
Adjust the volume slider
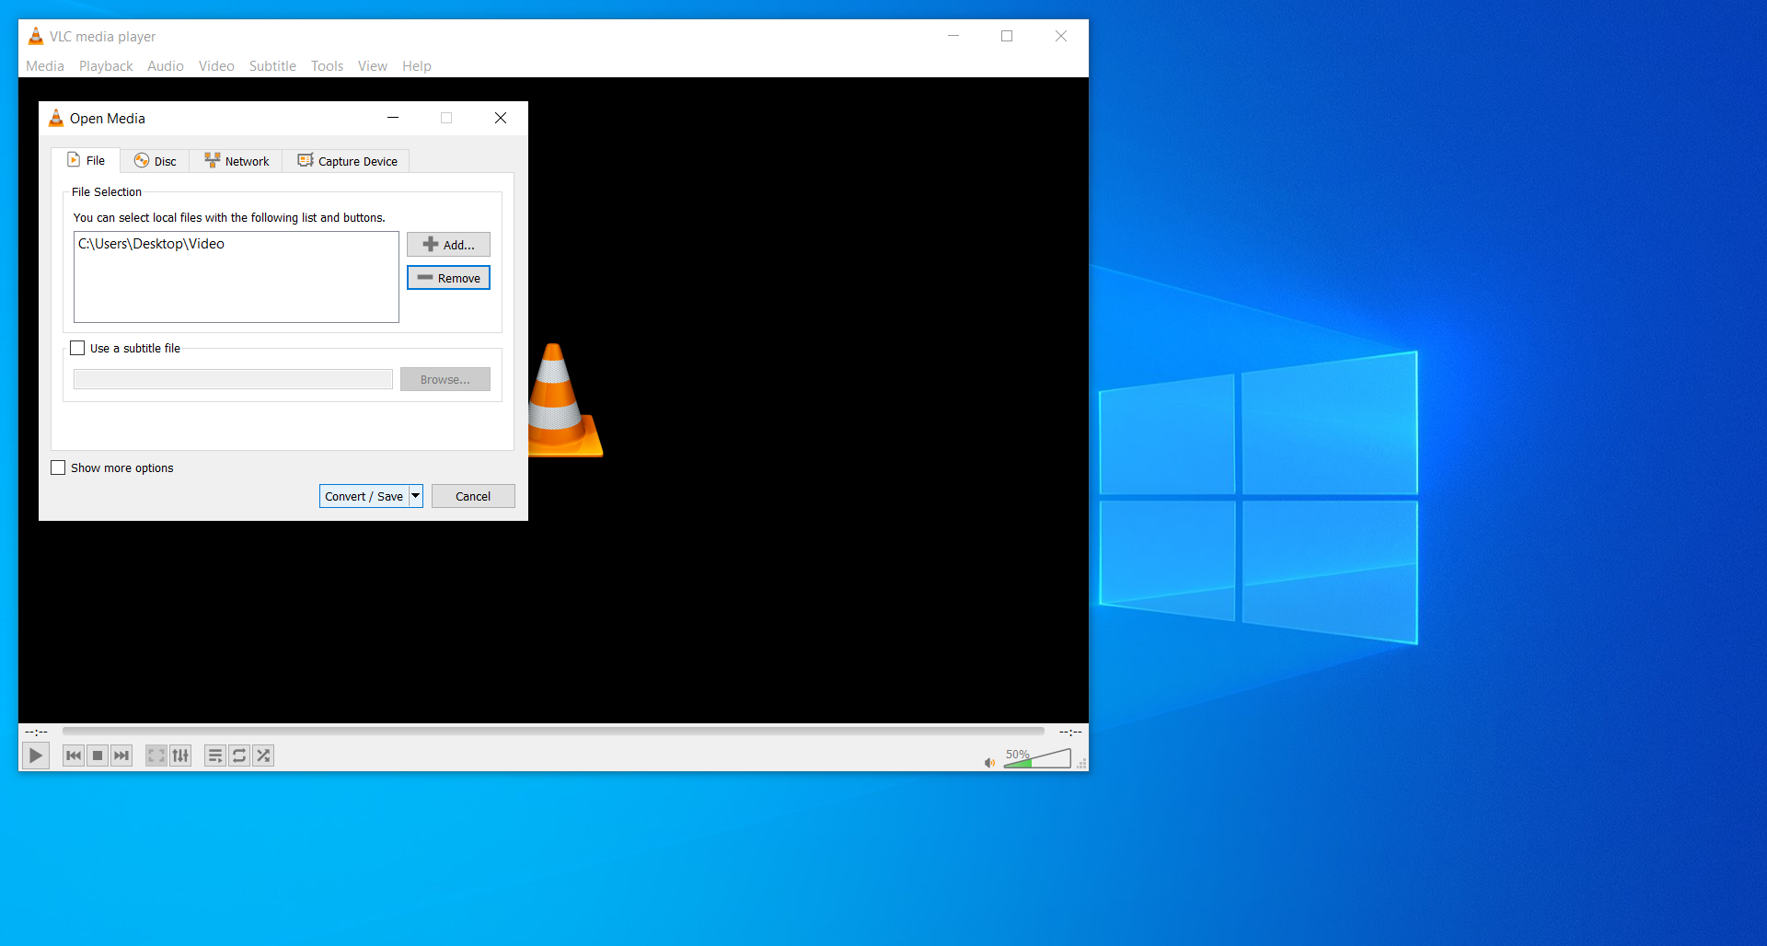tap(1038, 759)
